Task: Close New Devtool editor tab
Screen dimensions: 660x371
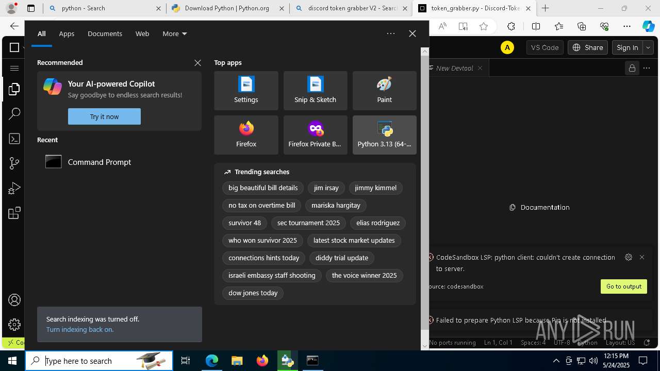Action: (x=480, y=68)
